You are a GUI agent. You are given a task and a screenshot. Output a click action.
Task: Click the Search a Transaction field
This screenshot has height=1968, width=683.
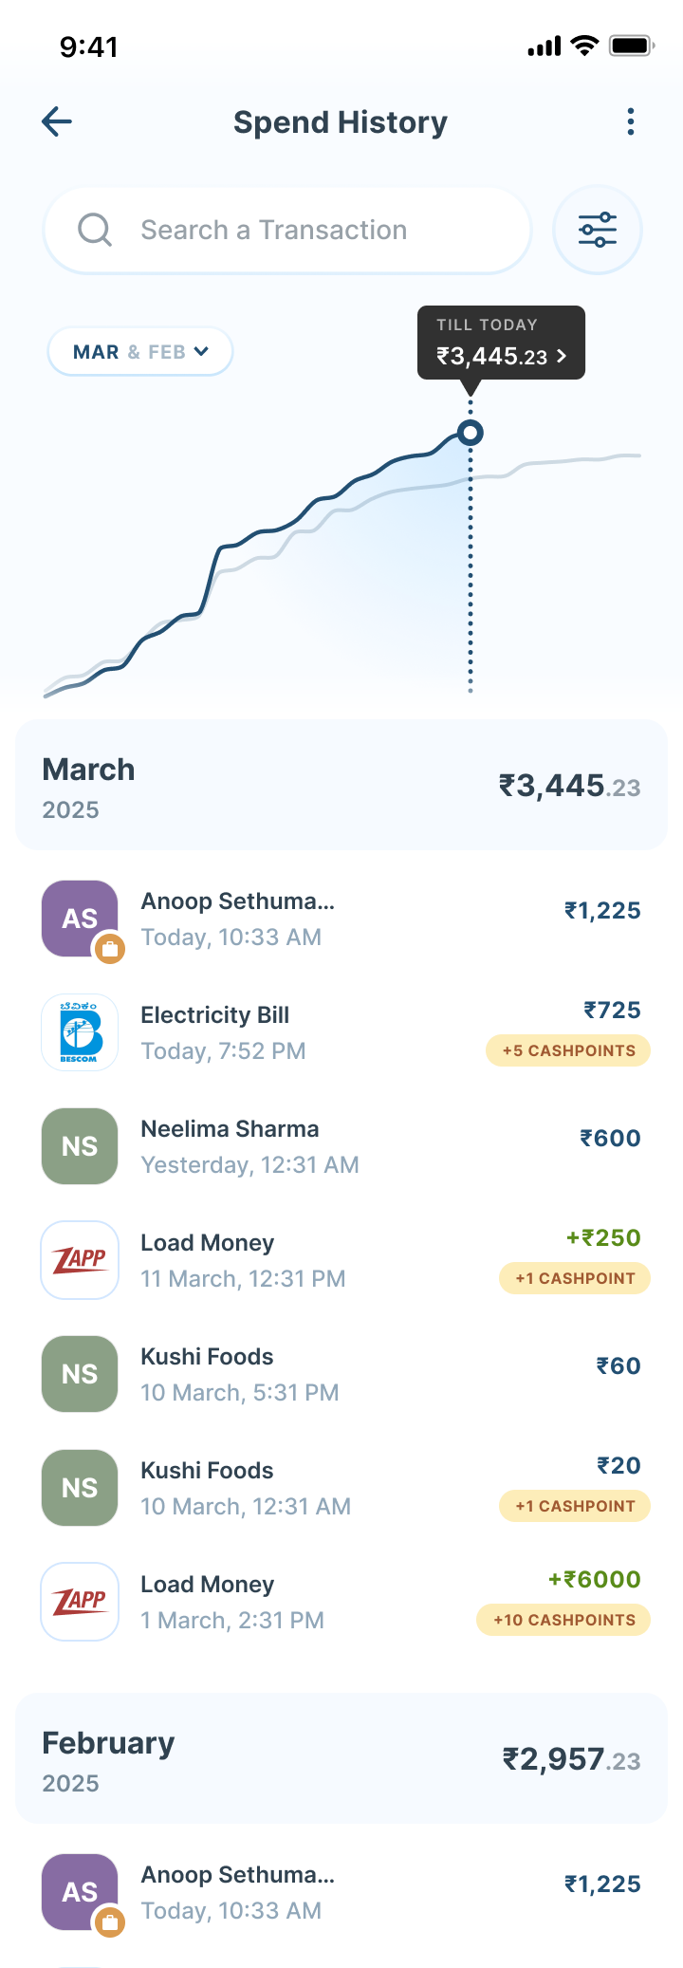(x=287, y=230)
